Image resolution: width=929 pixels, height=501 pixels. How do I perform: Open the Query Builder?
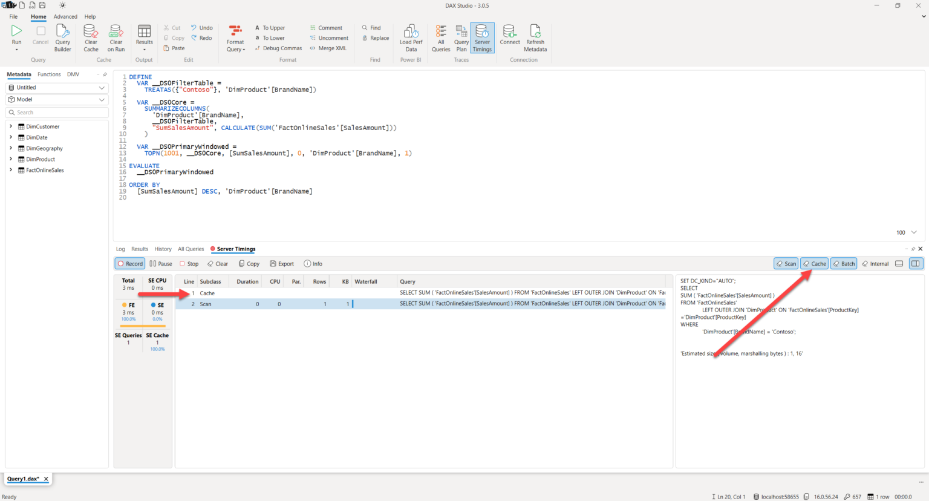coord(62,36)
